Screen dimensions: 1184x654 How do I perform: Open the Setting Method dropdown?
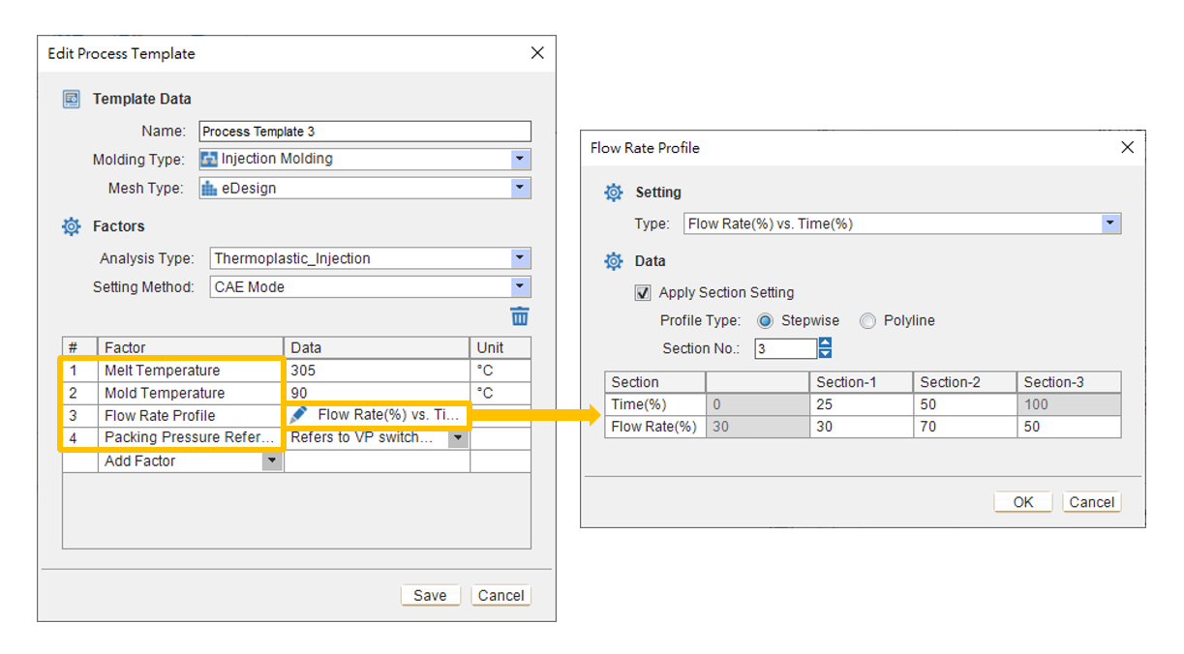pos(521,286)
